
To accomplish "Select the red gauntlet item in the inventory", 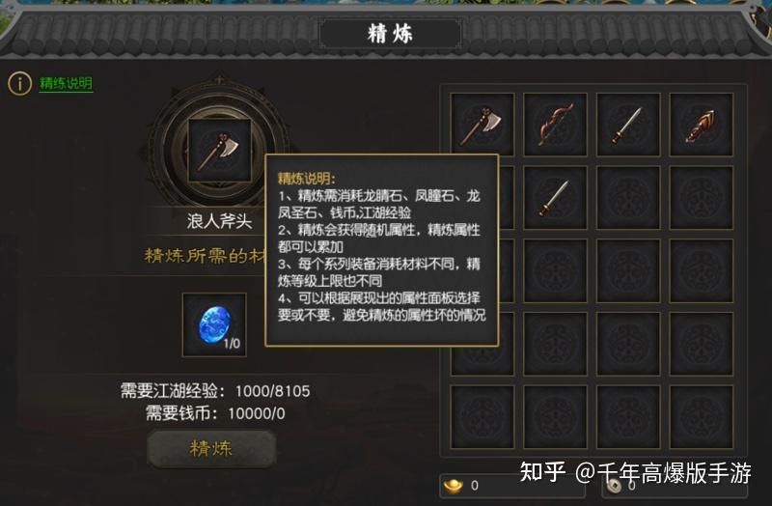I will (x=702, y=125).
